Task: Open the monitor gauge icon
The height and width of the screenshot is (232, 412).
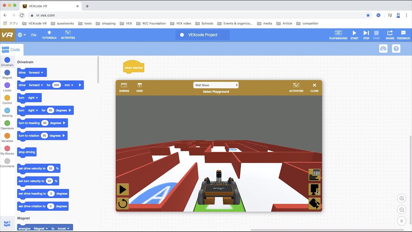Action: tap(383, 49)
